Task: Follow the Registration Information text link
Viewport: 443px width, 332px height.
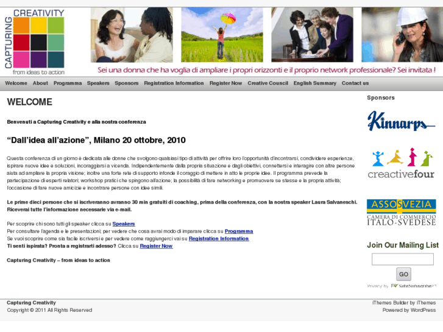Action: coord(219,238)
